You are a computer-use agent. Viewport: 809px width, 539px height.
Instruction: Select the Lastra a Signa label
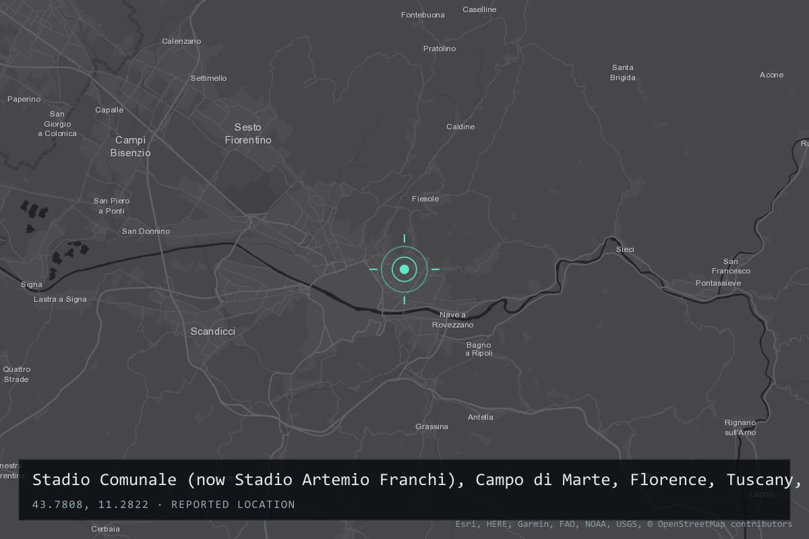pyautogui.click(x=60, y=299)
